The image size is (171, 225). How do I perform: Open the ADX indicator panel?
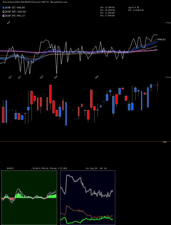click(88, 198)
